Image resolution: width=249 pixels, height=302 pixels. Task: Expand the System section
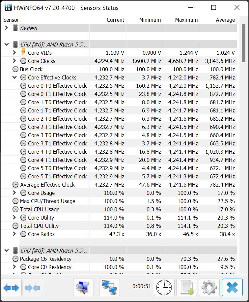pyautogui.click(x=6, y=28)
